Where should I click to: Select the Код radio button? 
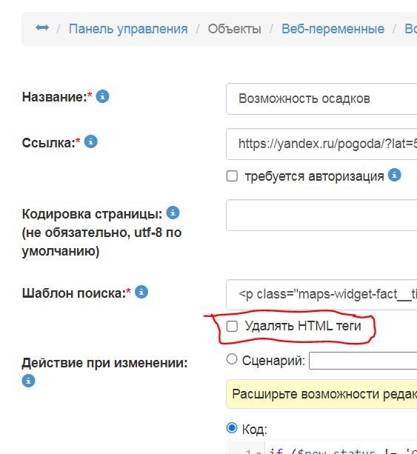(x=232, y=428)
